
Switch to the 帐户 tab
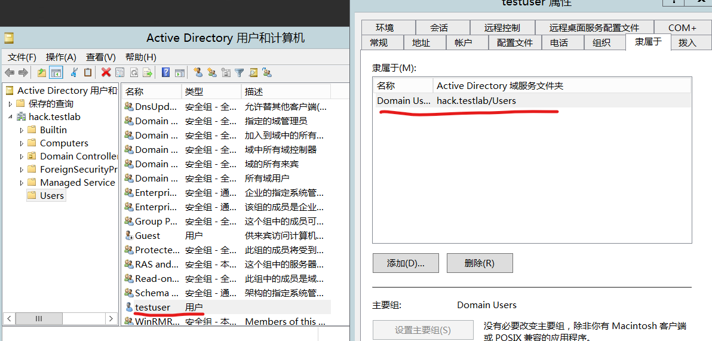(463, 43)
